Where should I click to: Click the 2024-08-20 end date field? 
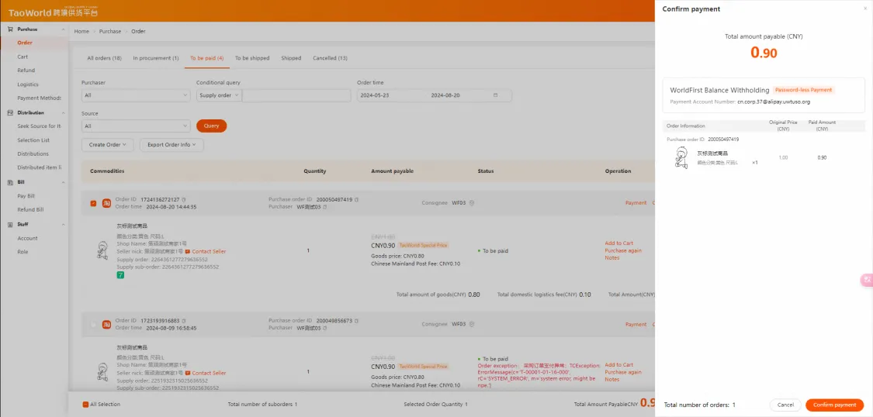pyautogui.click(x=445, y=95)
